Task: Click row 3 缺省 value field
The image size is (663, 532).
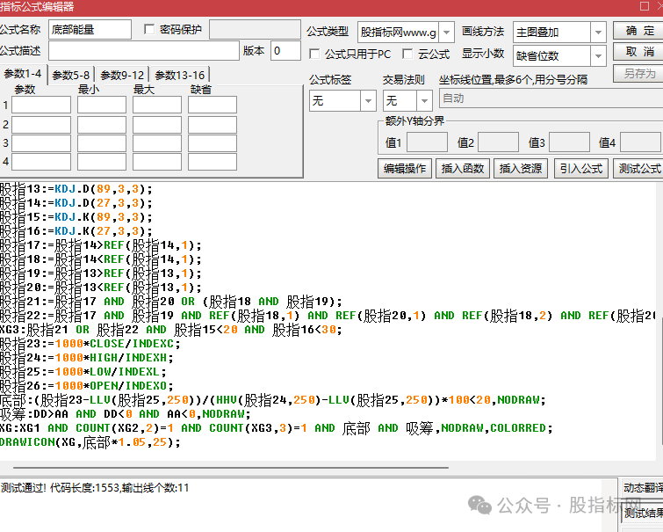Action: pos(213,143)
